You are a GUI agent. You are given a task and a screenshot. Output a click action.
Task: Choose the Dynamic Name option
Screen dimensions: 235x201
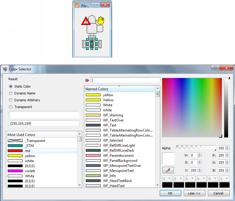[x=11, y=93]
